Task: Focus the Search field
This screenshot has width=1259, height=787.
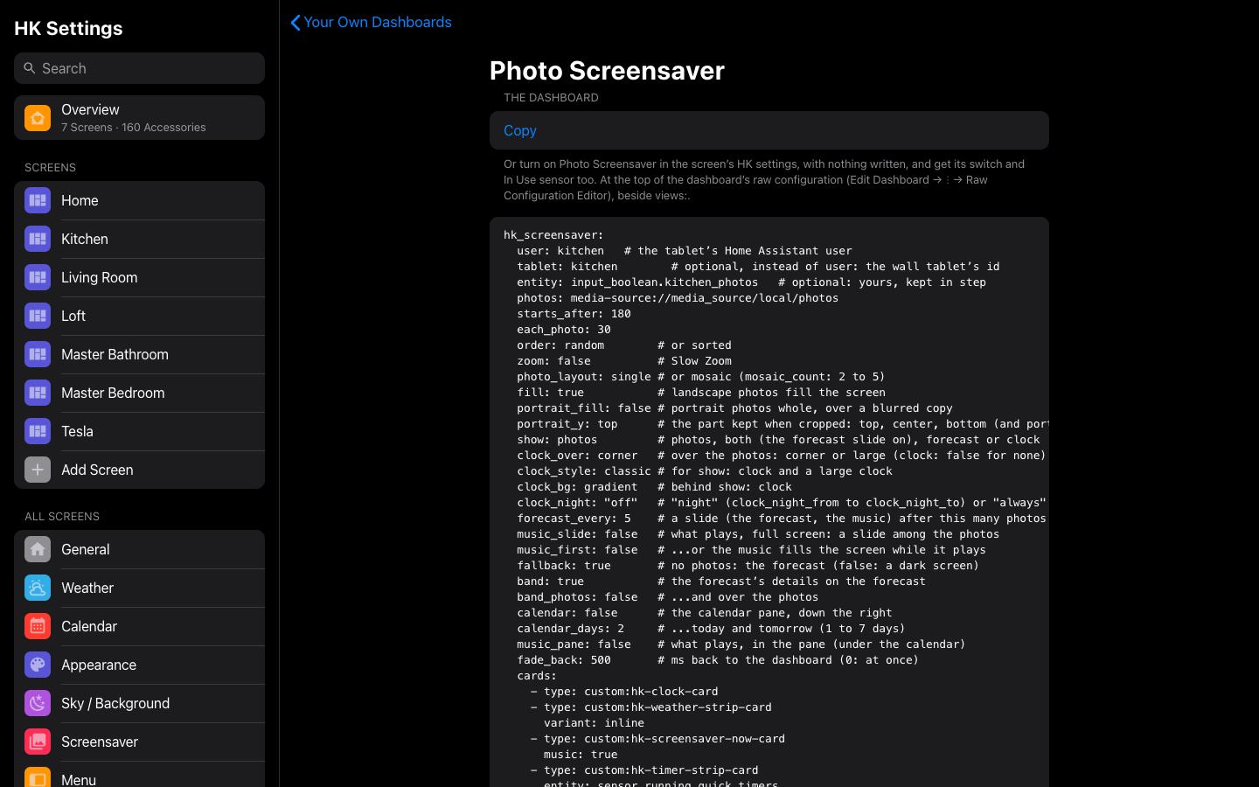Action: click(139, 68)
